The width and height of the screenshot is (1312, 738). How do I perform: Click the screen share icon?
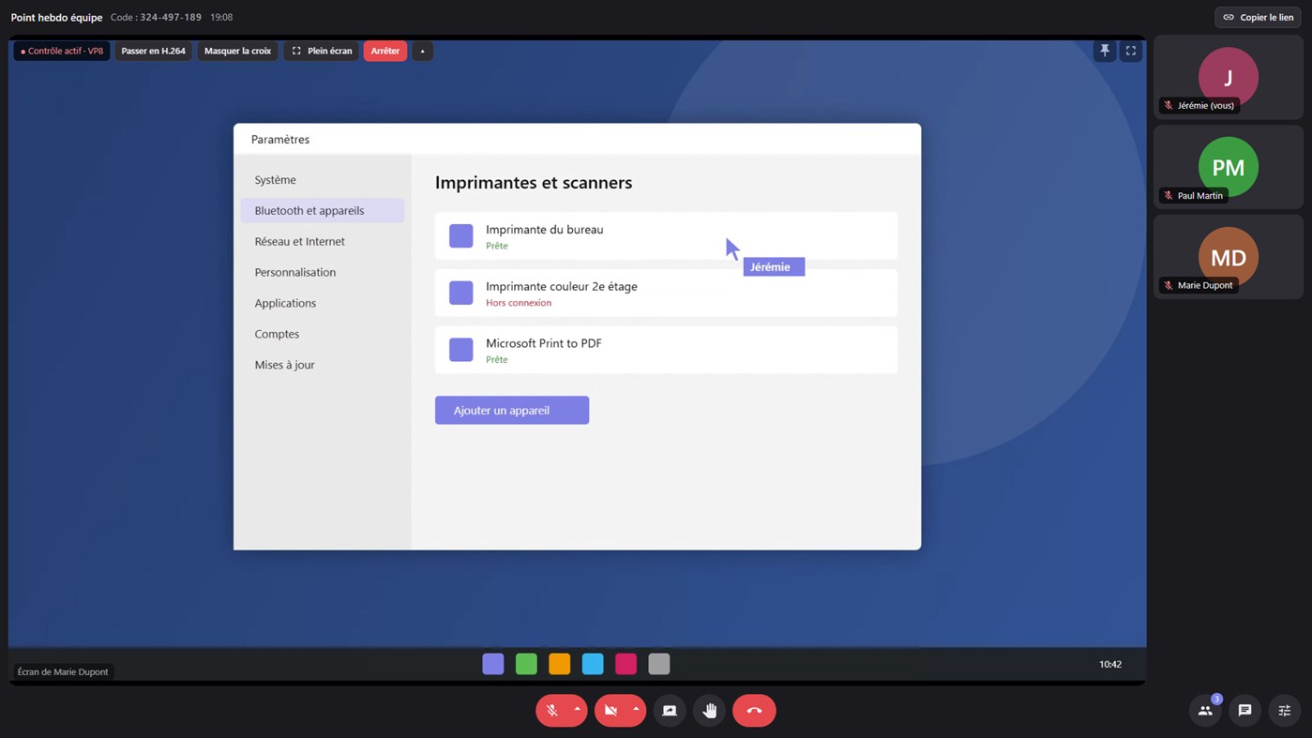click(x=670, y=711)
